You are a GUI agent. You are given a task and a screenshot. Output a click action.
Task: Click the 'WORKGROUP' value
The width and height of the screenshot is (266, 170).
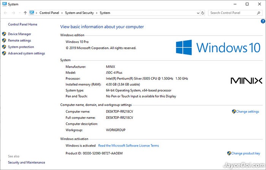(116, 130)
